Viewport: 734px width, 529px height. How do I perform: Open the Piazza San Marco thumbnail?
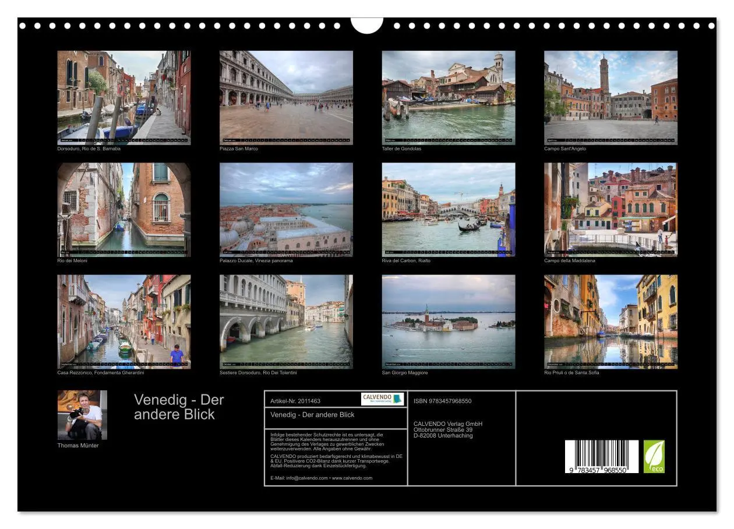point(286,97)
